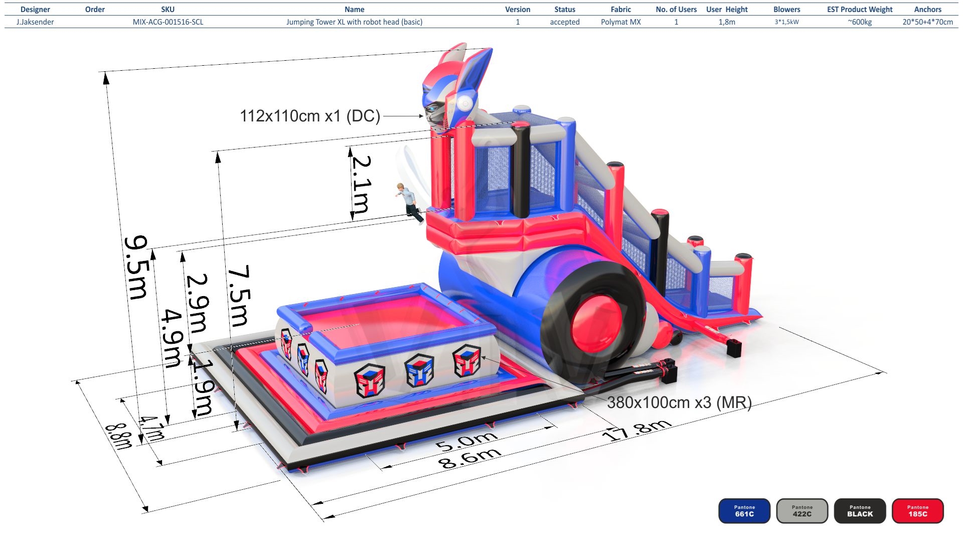
Task: Select the "7.5m" height dimension label
Action: point(239,296)
